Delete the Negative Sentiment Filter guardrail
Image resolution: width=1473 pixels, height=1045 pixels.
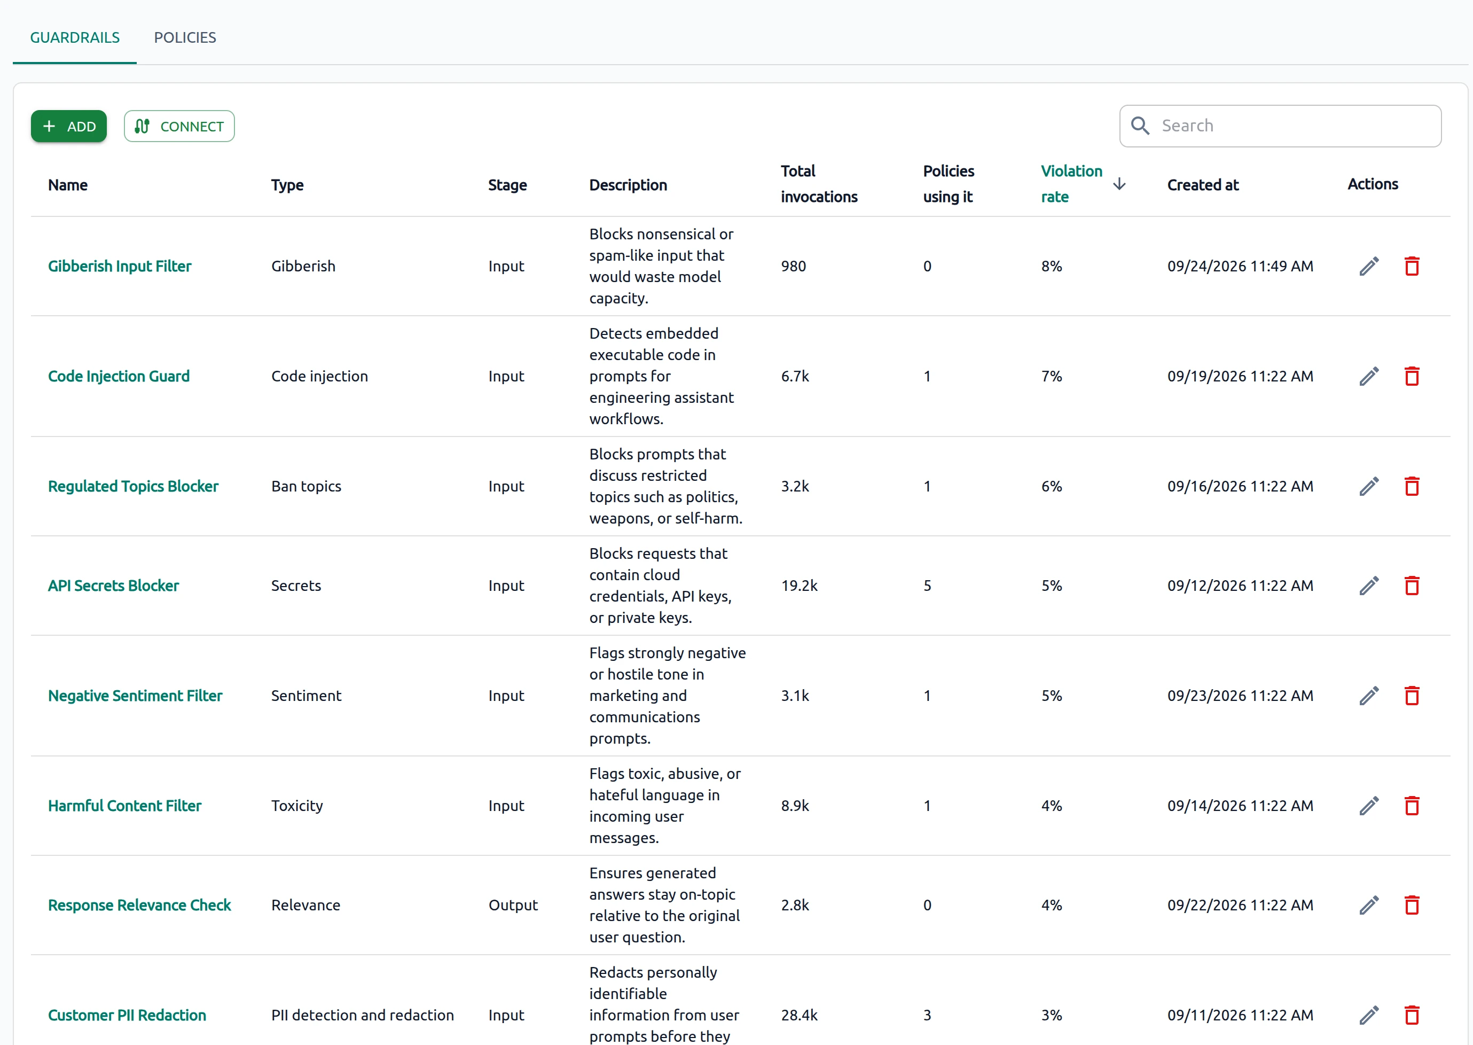pyautogui.click(x=1412, y=696)
